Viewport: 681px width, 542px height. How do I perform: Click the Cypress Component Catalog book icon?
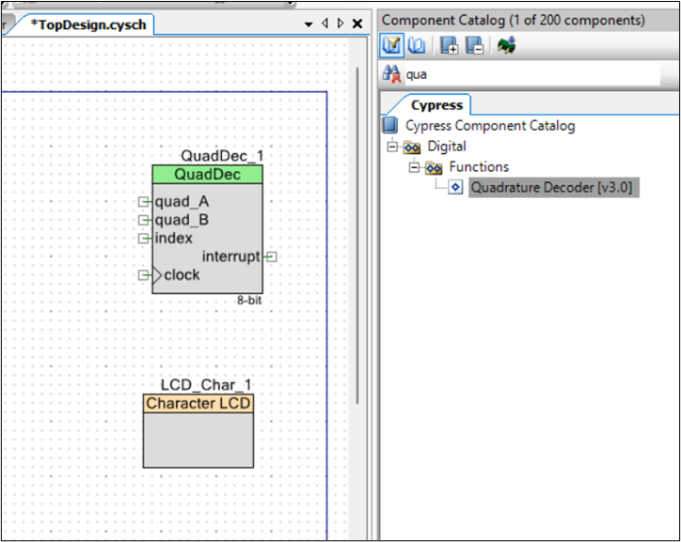(390, 125)
